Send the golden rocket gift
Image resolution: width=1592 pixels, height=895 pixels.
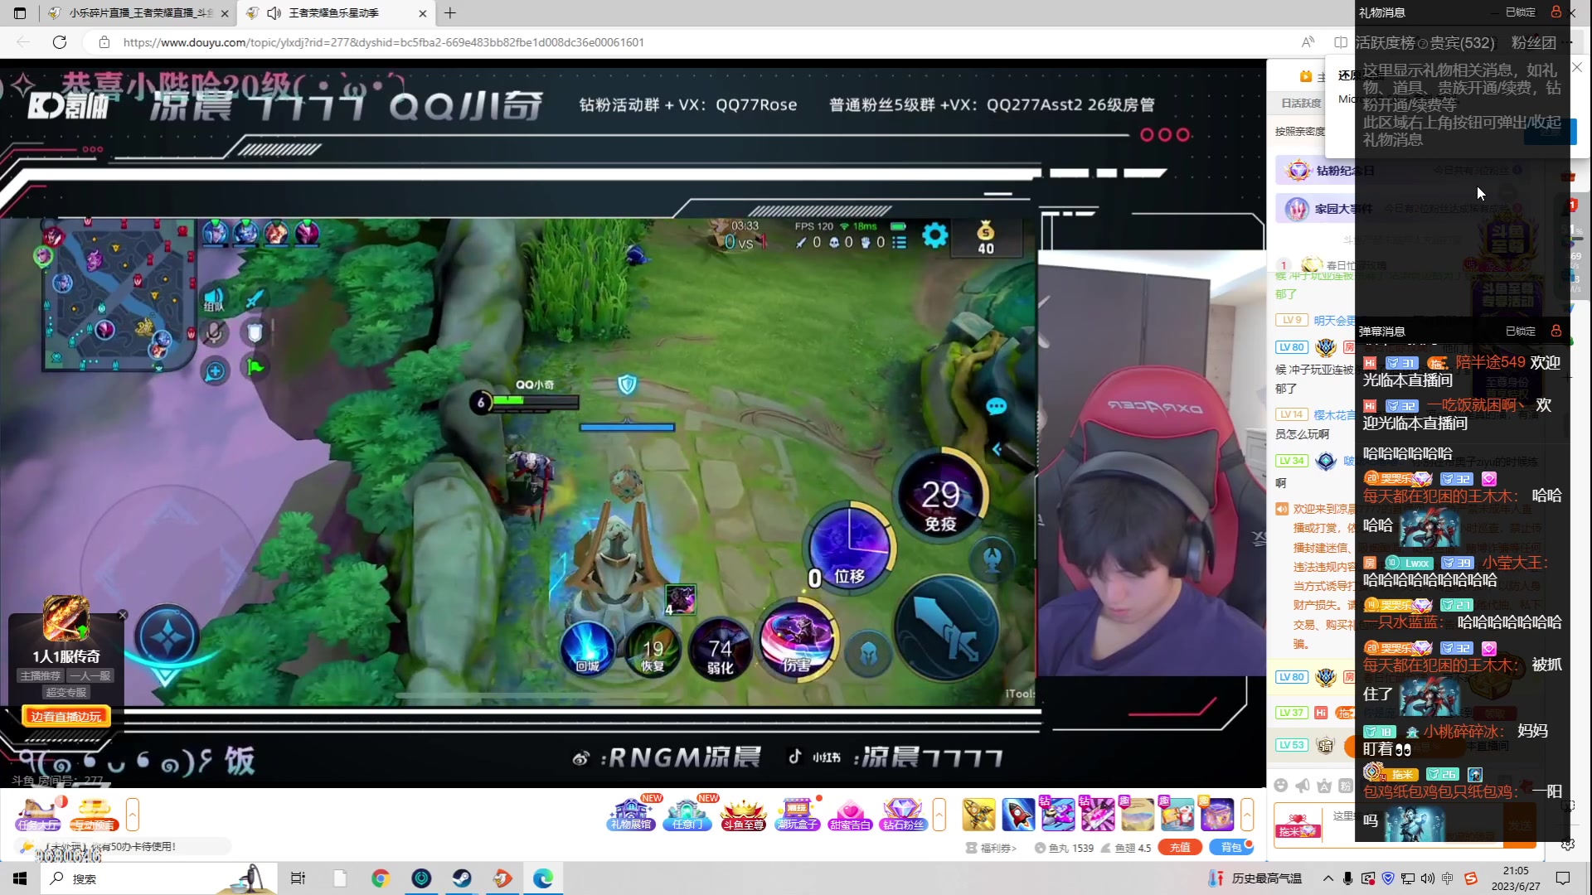coord(978,815)
